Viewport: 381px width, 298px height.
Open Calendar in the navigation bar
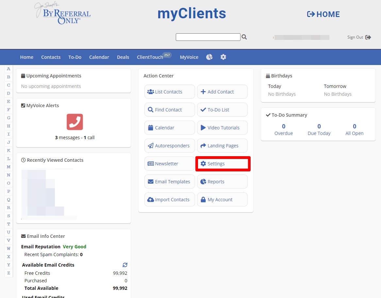[99, 57]
